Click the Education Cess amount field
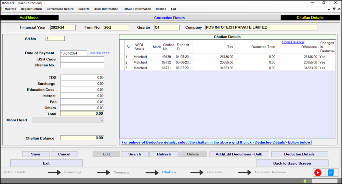Viewport: 342px width, 184px height. click(x=82, y=90)
